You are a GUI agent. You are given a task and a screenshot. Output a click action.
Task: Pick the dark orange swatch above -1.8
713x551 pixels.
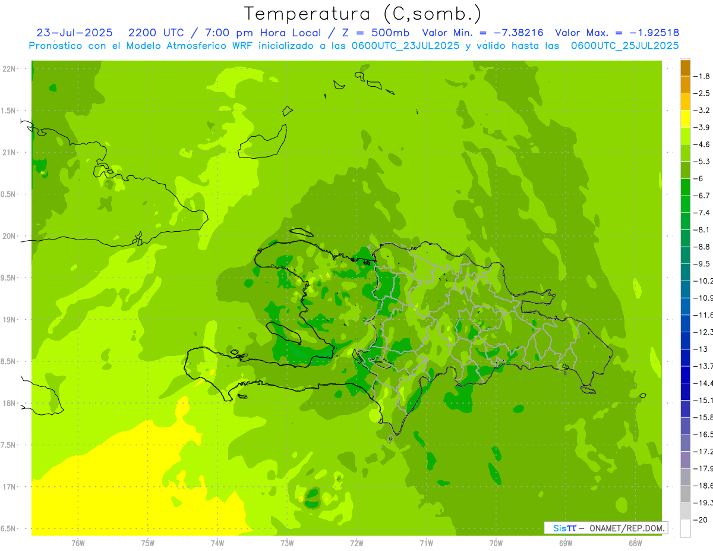(685, 68)
